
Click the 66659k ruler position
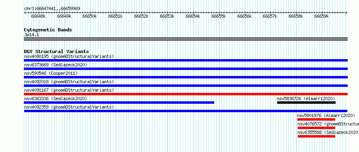pos(321,16)
